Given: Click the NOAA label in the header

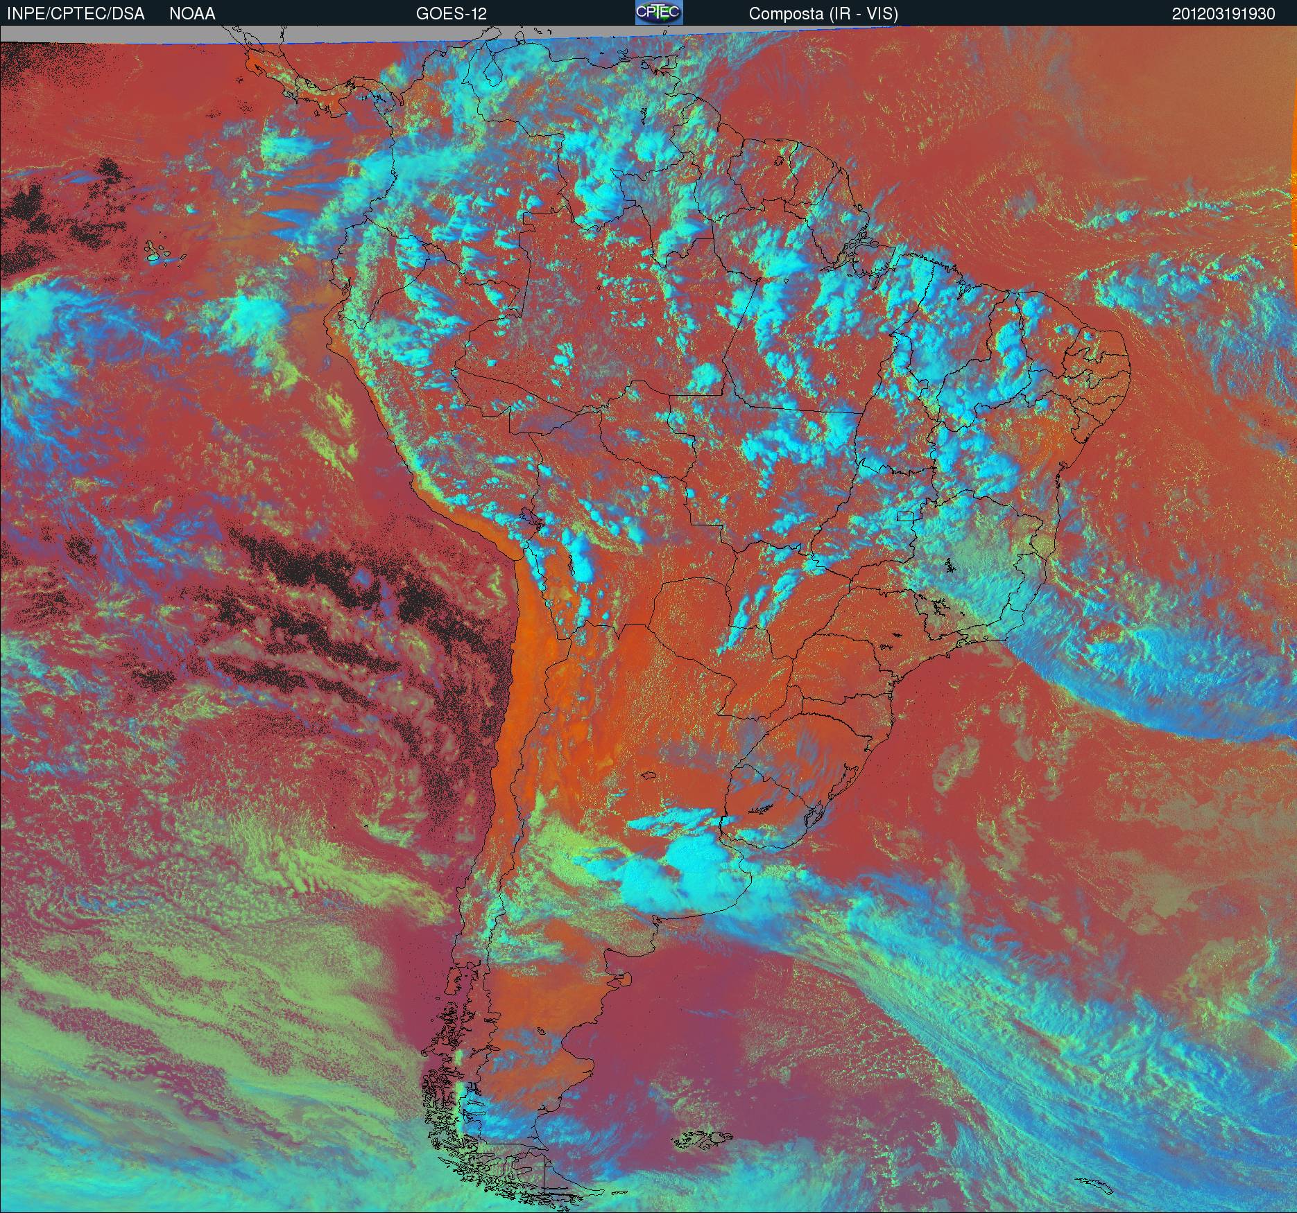Looking at the screenshot, I should [x=192, y=14].
